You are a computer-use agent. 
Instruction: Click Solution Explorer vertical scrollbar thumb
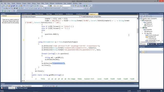click(162, 20)
